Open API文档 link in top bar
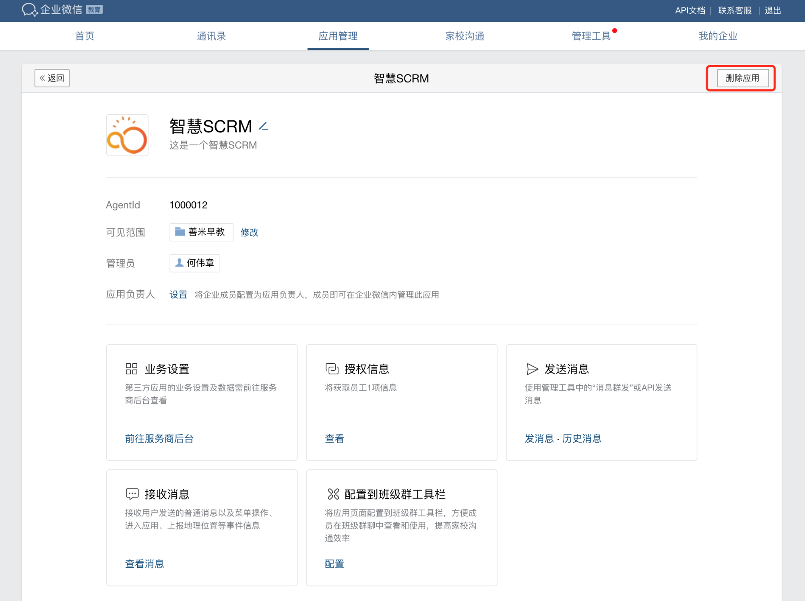This screenshot has height=601, width=805. point(690,10)
